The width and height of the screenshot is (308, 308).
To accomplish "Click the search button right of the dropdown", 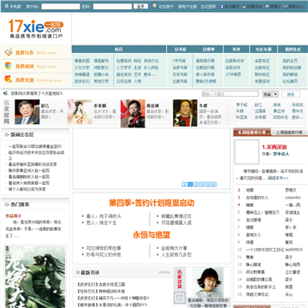I will pos(291,94).
